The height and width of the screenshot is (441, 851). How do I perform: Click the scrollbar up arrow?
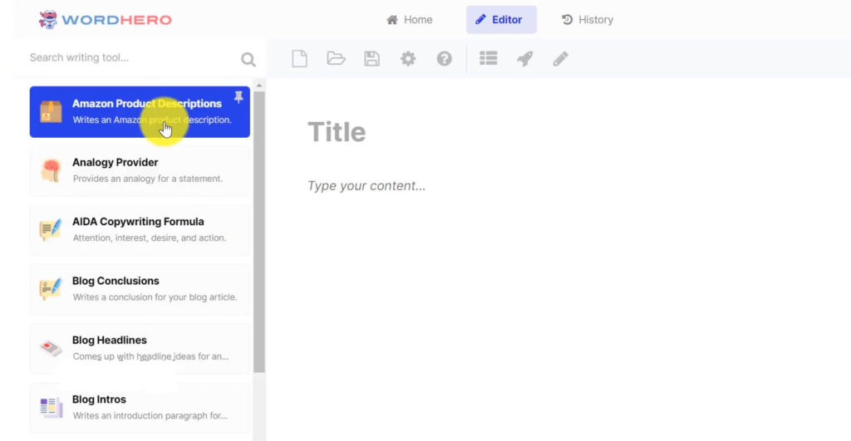point(259,86)
